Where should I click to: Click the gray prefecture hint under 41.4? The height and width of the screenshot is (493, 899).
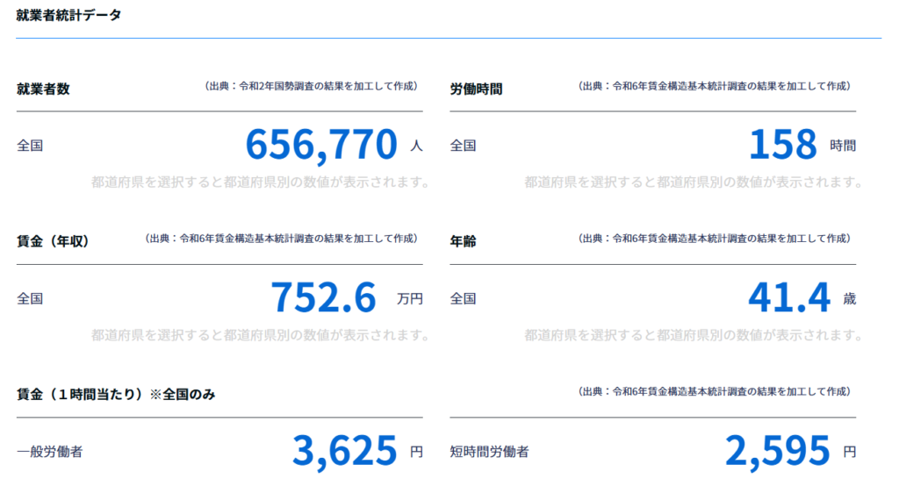coord(694,335)
